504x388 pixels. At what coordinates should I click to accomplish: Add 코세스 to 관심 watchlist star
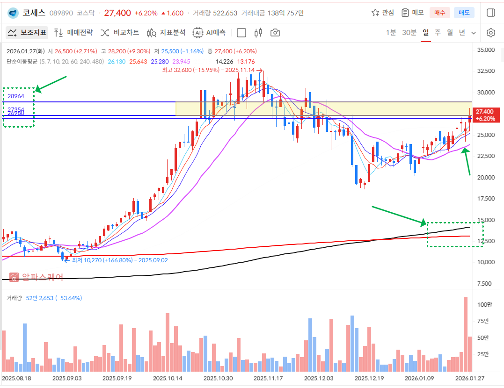(382, 13)
